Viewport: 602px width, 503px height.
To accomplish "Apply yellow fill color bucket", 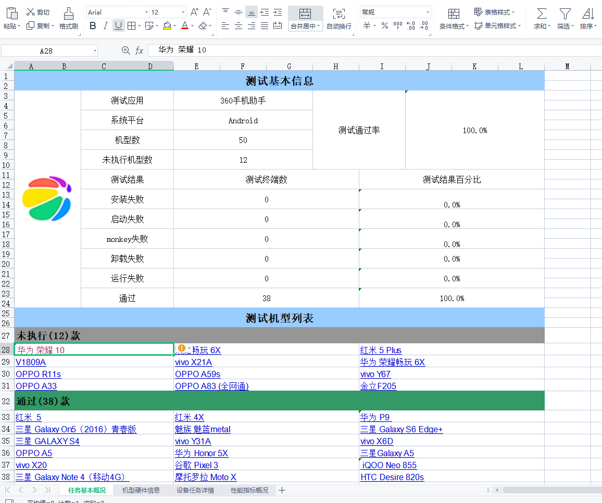I will pos(167,25).
